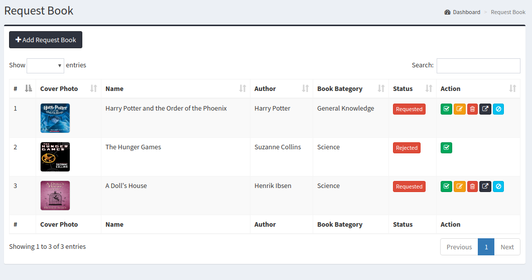532x280 pixels.
Task: Delete the Harry Potter book request
Action: click(x=472, y=109)
